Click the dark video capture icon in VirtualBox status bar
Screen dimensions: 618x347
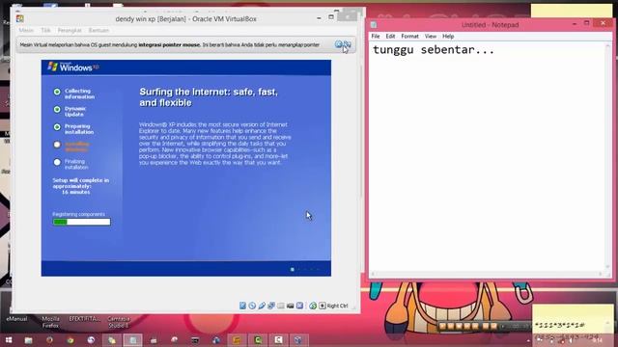(x=290, y=306)
